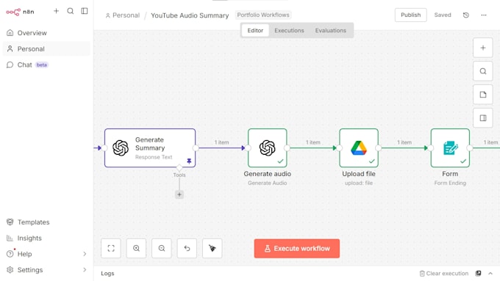This screenshot has width=500, height=281.
Task: Click the pin icon on Generate Summary
Action: click(189, 161)
